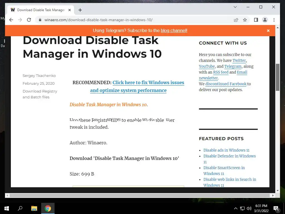The image size is (285, 214).
Task: View site security lock info
Action: tap(40, 20)
